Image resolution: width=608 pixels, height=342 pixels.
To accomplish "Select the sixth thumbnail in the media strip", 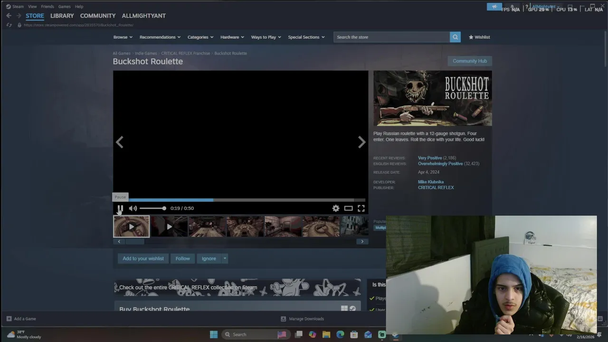I will click(321, 227).
